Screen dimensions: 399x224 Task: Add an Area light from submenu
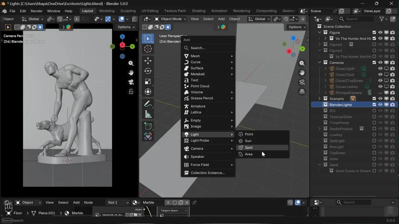point(262,154)
